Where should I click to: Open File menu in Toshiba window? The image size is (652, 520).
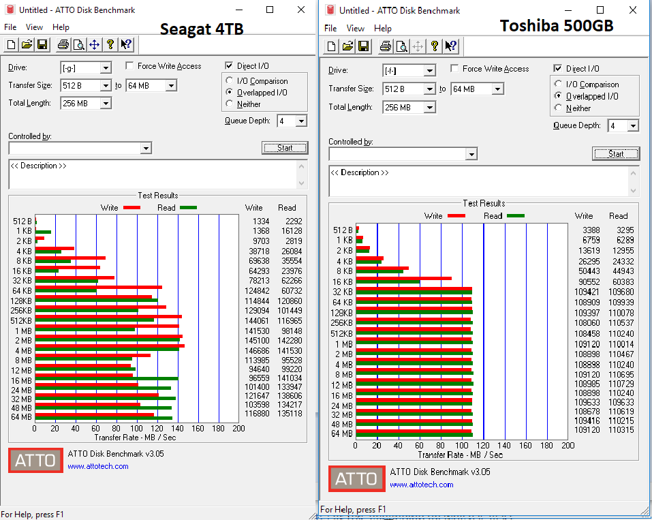[330, 29]
